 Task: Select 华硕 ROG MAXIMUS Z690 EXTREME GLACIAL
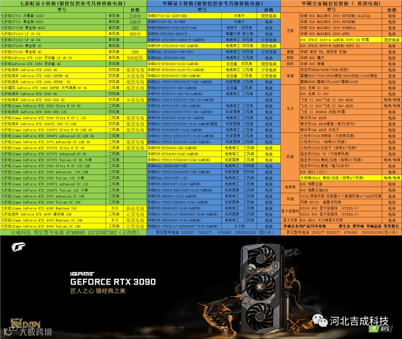tap(341, 16)
